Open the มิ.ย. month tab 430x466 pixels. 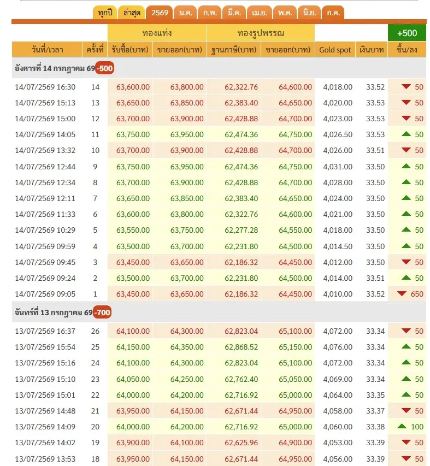point(310,13)
